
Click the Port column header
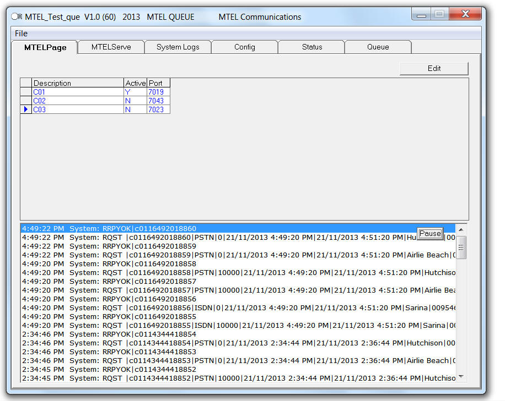158,84
